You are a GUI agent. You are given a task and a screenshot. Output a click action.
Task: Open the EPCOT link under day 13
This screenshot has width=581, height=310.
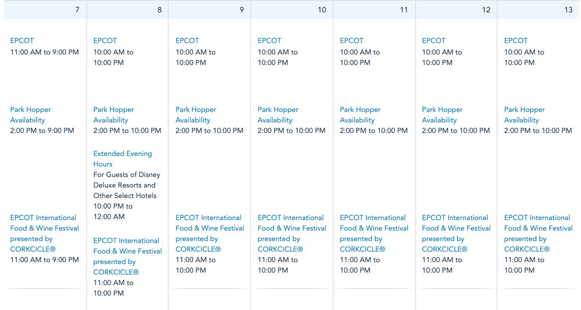click(x=516, y=41)
